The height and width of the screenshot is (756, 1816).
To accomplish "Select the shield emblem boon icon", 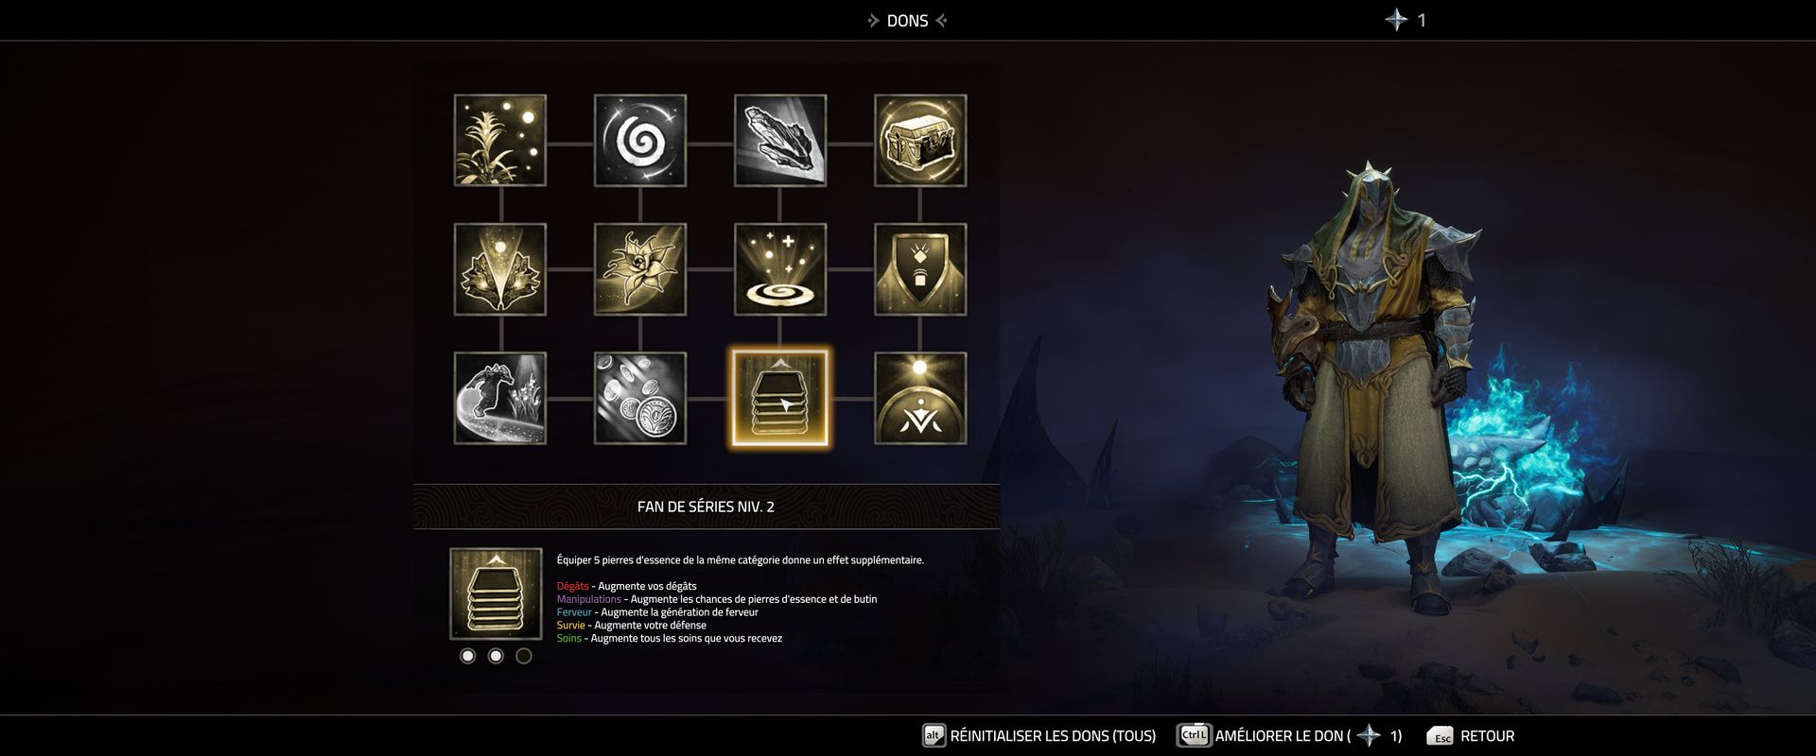I will 920,269.
